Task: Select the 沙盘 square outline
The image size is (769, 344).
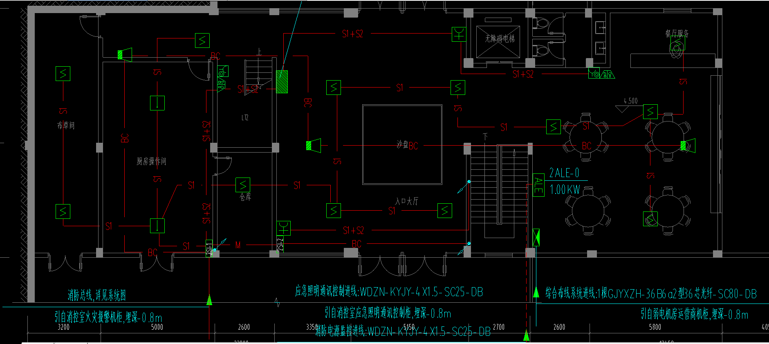Action: click(402, 145)
